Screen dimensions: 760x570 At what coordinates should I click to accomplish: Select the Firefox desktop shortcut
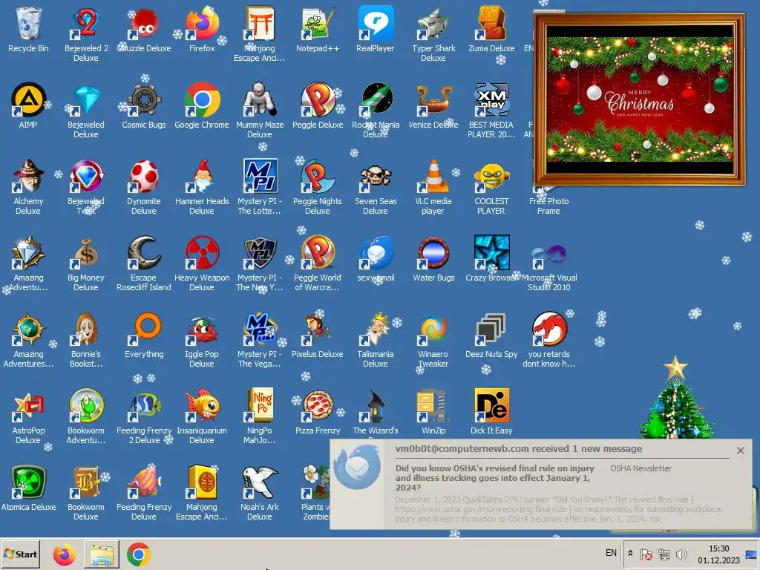[202, 24]
